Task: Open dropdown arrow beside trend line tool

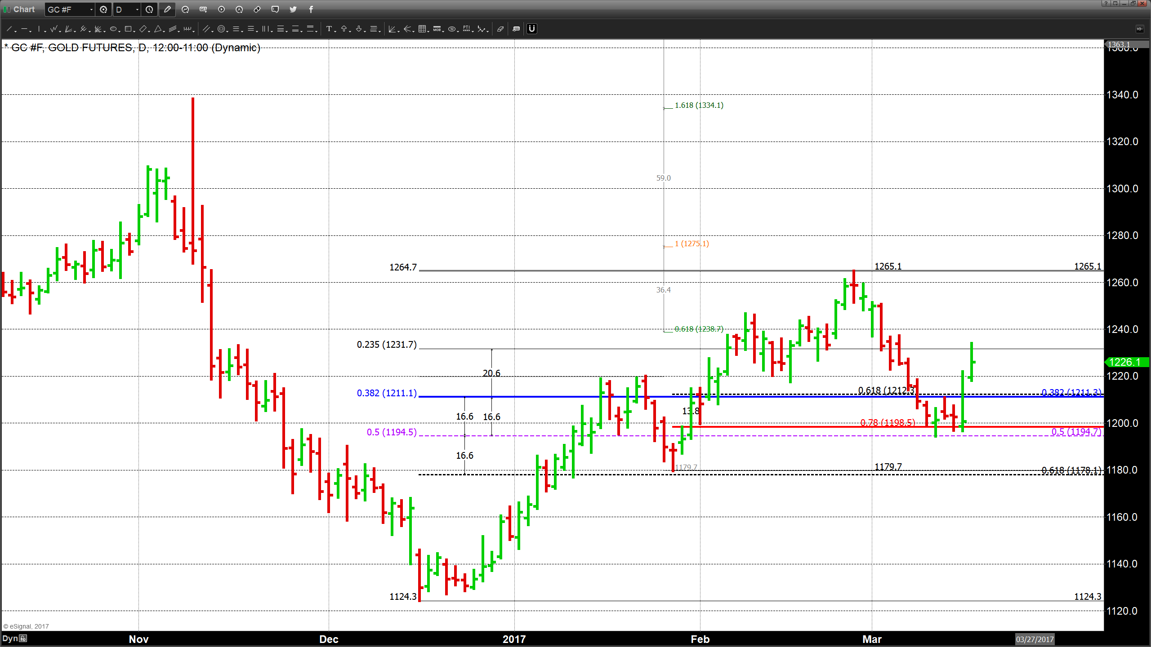Action: coord(16,31)
